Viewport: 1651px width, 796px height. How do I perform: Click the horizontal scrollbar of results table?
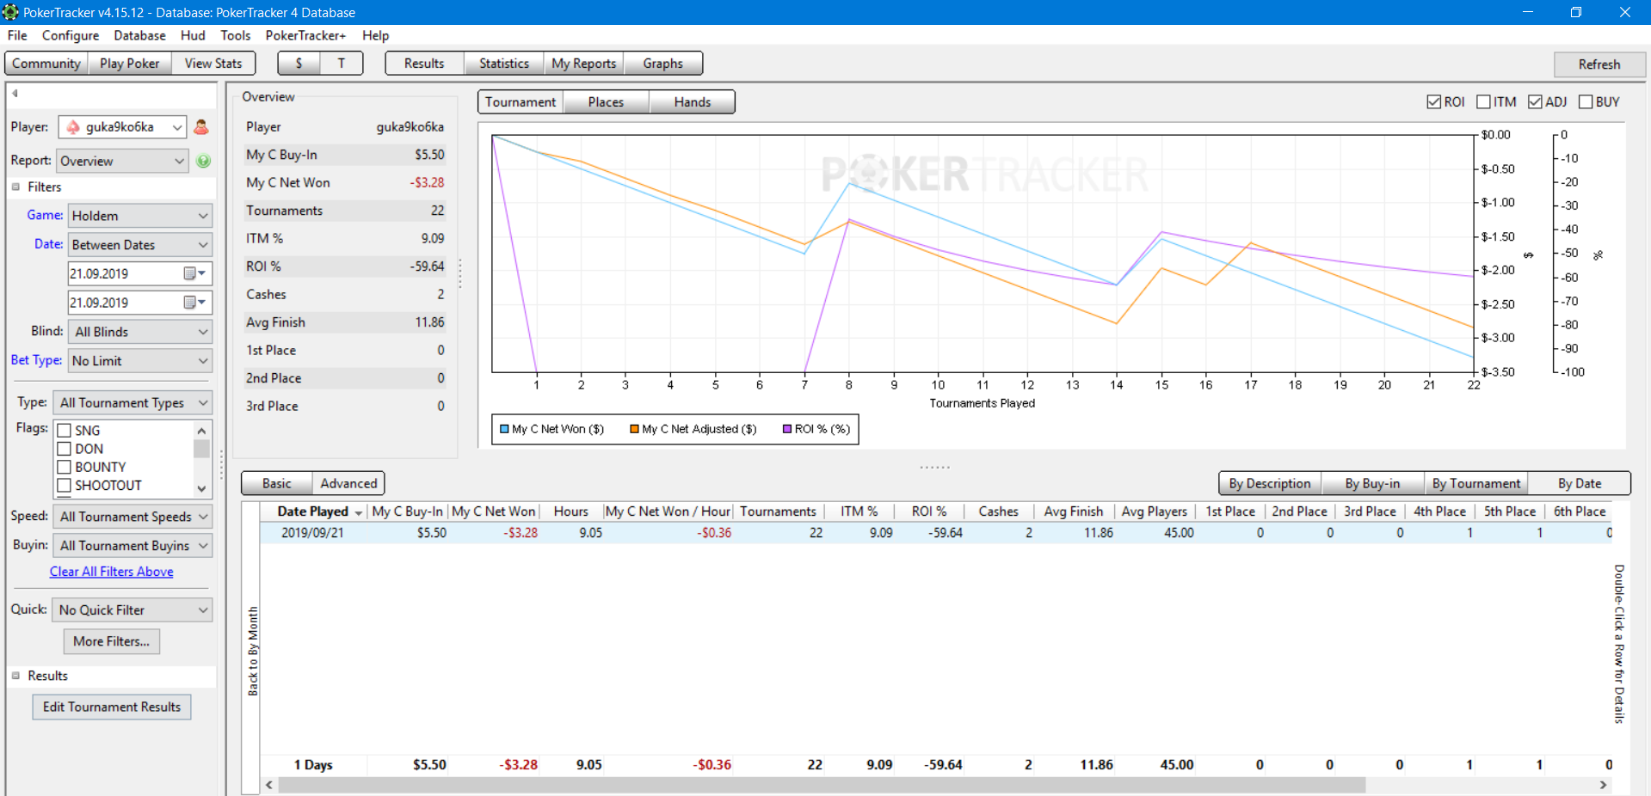click(822, 785)
